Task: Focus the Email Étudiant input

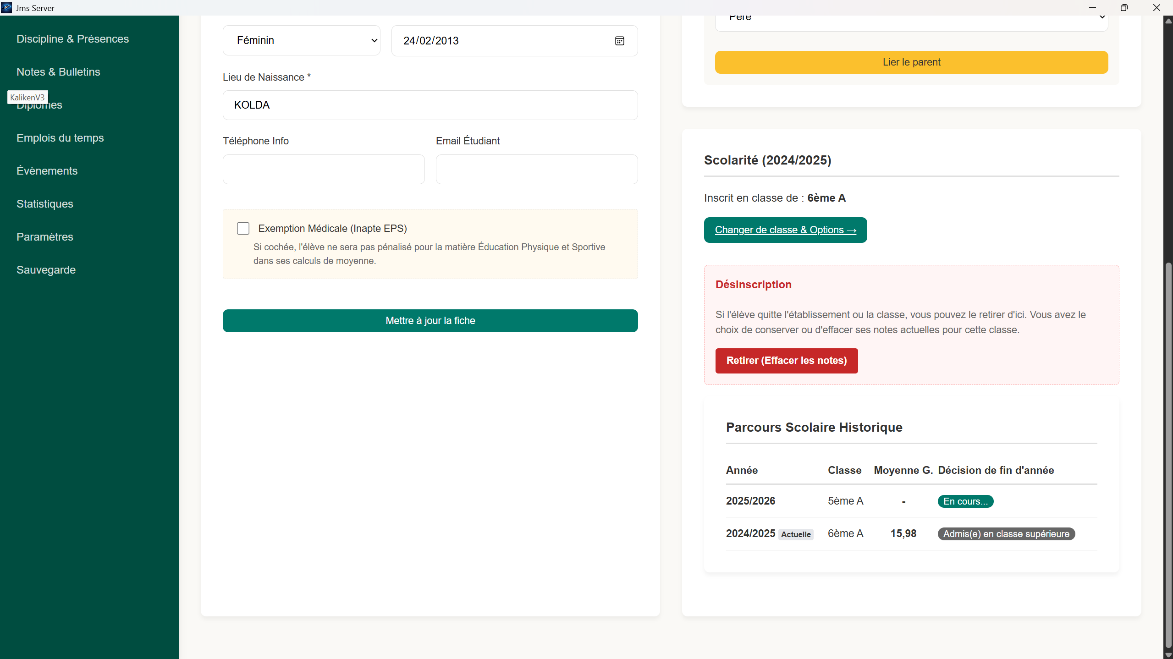Action: (536, 169)
